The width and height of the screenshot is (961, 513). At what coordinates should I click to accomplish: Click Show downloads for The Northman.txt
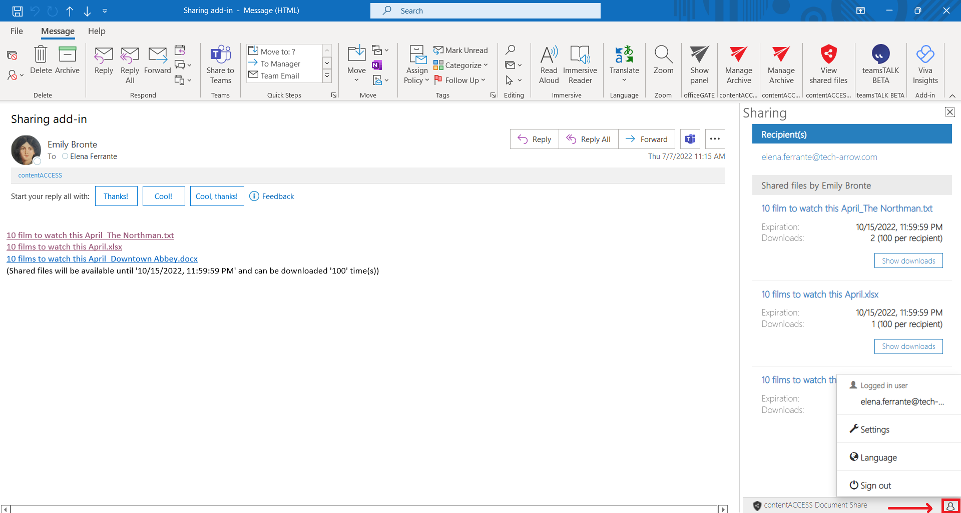(x=908, y=260)
